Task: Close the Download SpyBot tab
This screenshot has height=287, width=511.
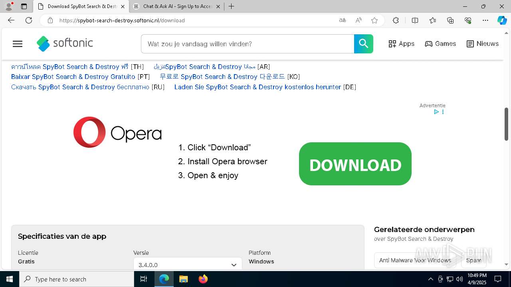Action: 123,6
